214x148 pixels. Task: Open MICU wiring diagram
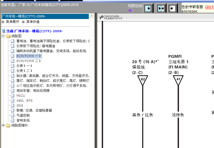(x=21, y=96)
